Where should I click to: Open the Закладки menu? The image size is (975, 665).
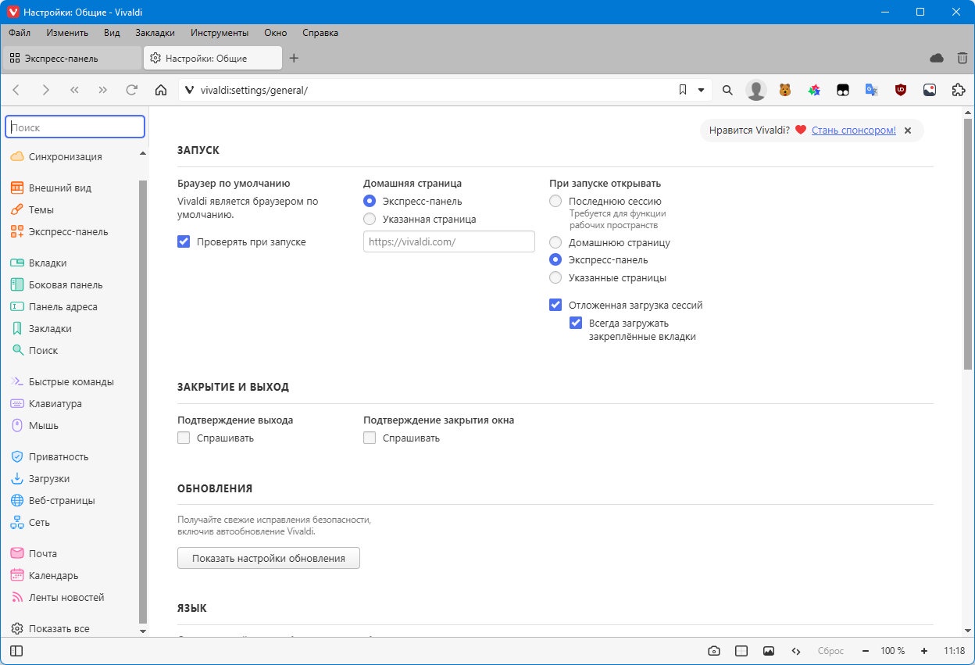155,33
